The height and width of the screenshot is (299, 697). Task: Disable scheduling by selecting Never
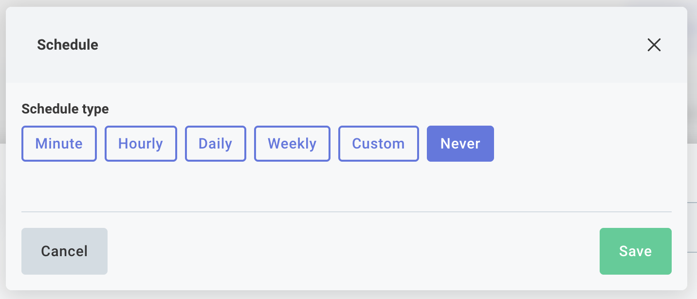click(x=460, y=144)
